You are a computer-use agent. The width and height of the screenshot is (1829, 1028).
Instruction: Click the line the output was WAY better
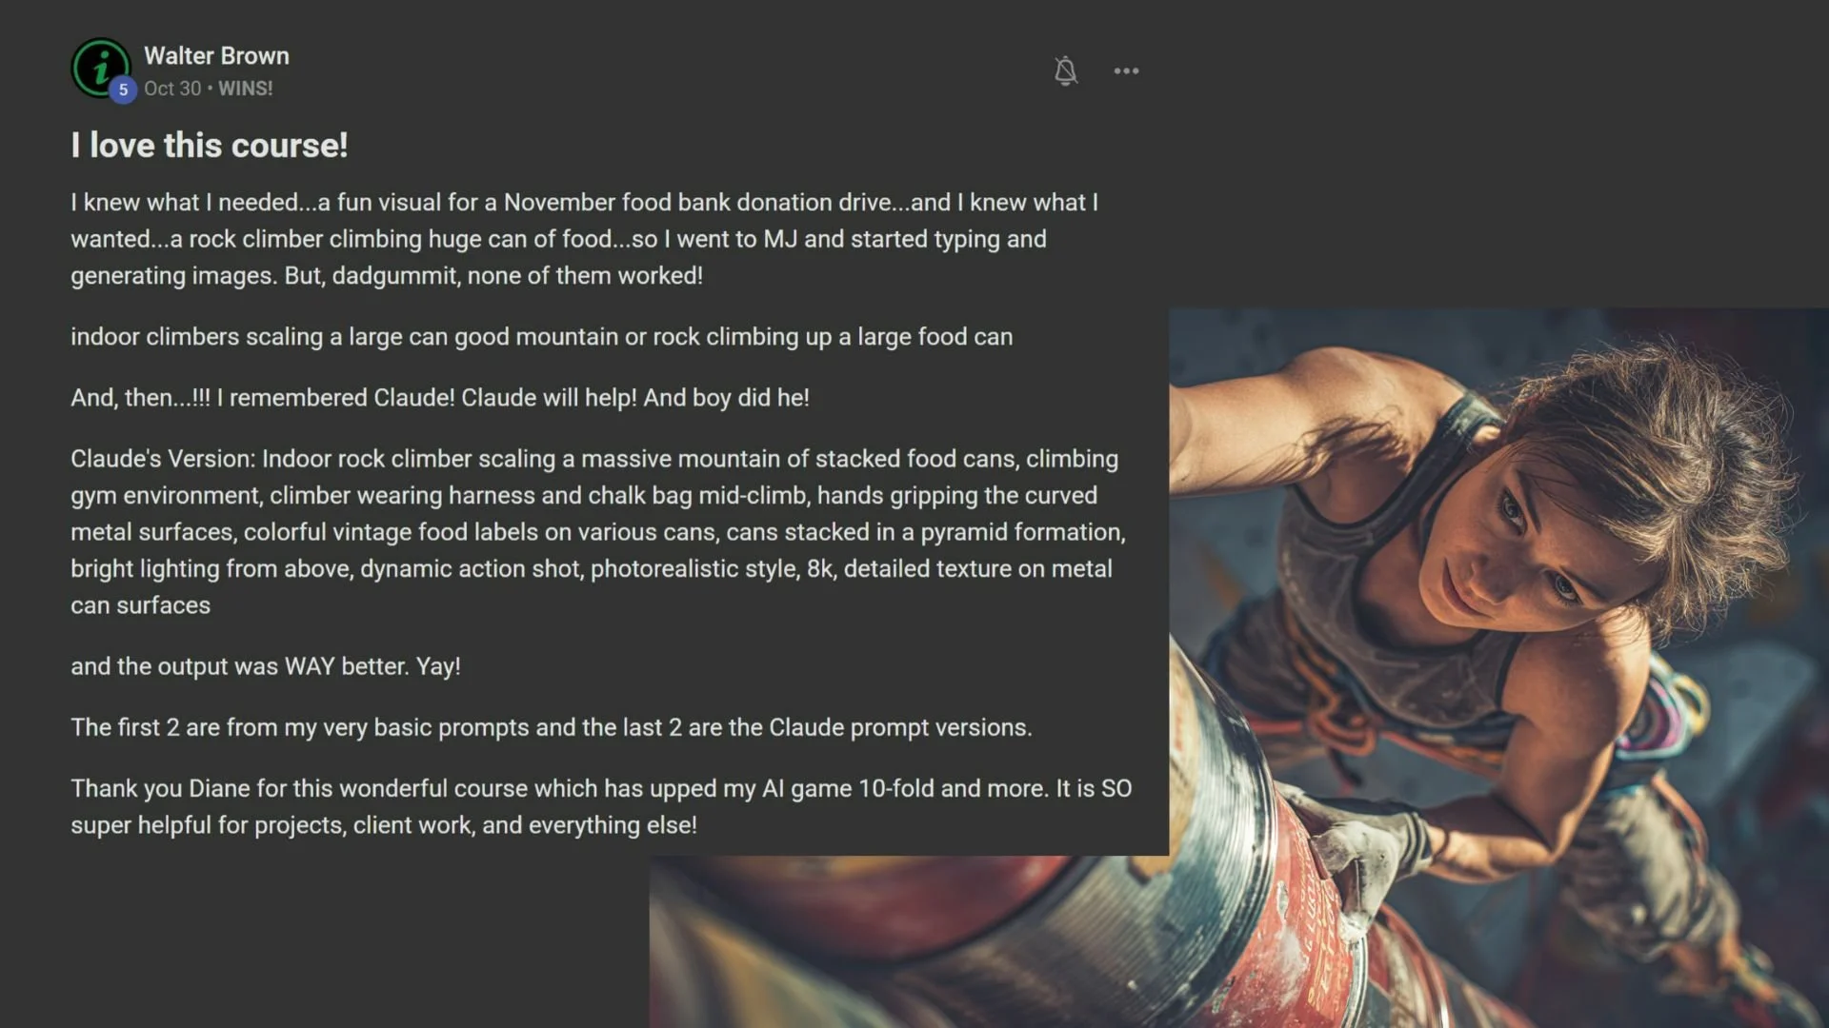coord(266,666)
